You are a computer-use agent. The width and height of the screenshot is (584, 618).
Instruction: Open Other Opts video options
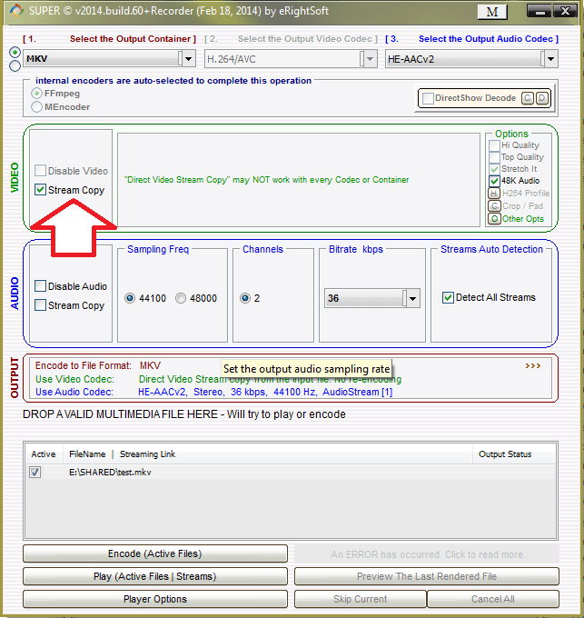point(494,219)
